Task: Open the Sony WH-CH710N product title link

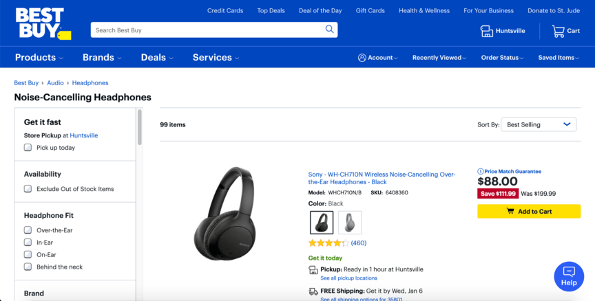Action: 382,178
